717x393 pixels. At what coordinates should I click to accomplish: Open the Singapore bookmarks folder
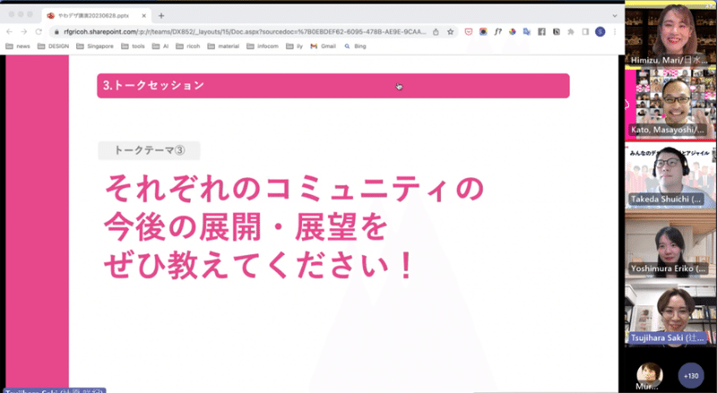[x=95, y=47]
